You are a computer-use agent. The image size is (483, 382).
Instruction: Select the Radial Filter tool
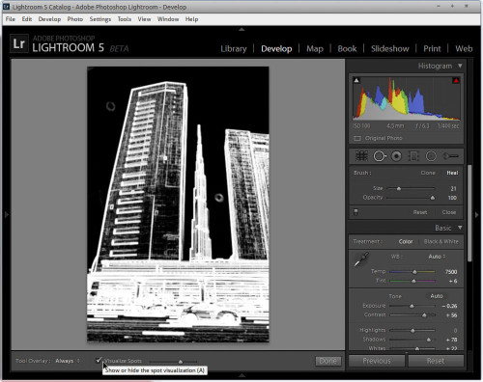pos(431,156)
